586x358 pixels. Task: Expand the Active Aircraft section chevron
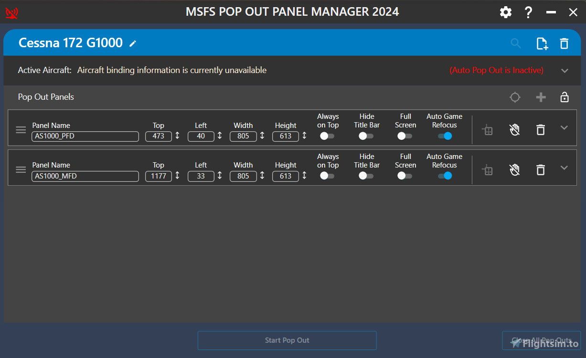[565, 71]
